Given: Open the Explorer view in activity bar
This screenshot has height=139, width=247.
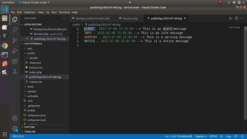Looking at the screenshot, I should point(15,19).
